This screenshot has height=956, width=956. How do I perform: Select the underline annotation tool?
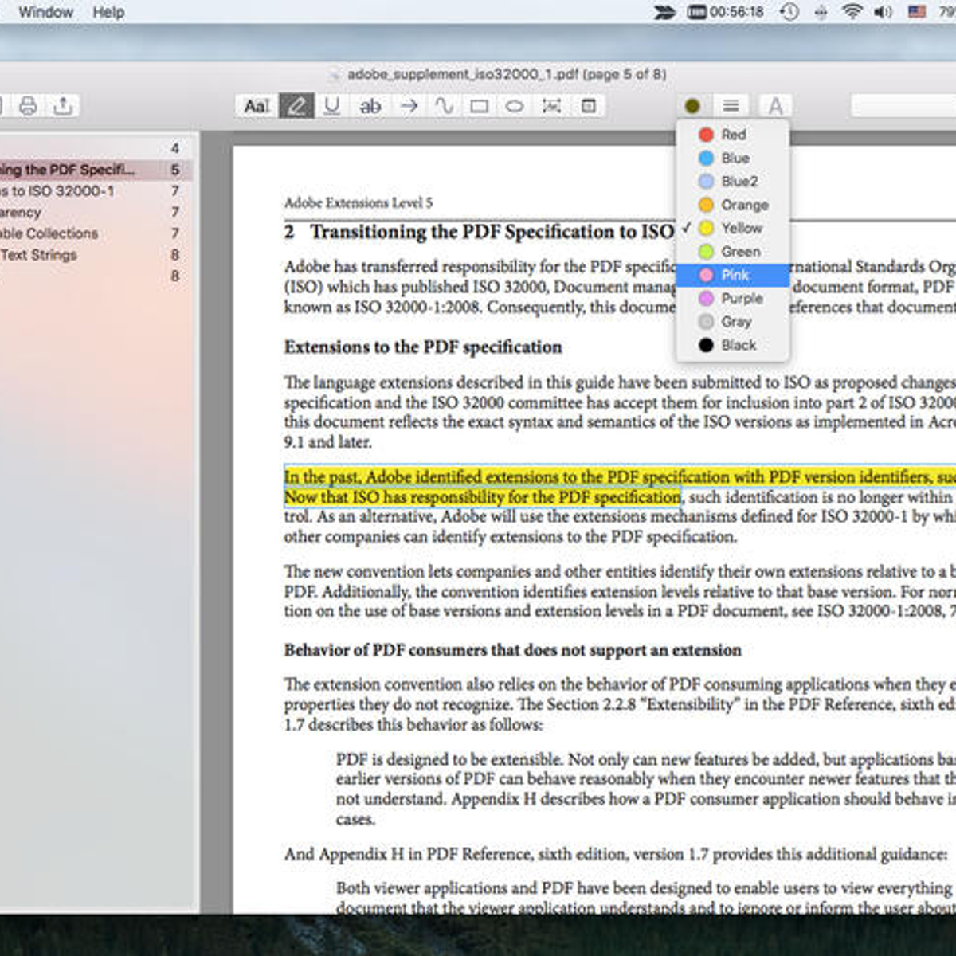[332, 106]
